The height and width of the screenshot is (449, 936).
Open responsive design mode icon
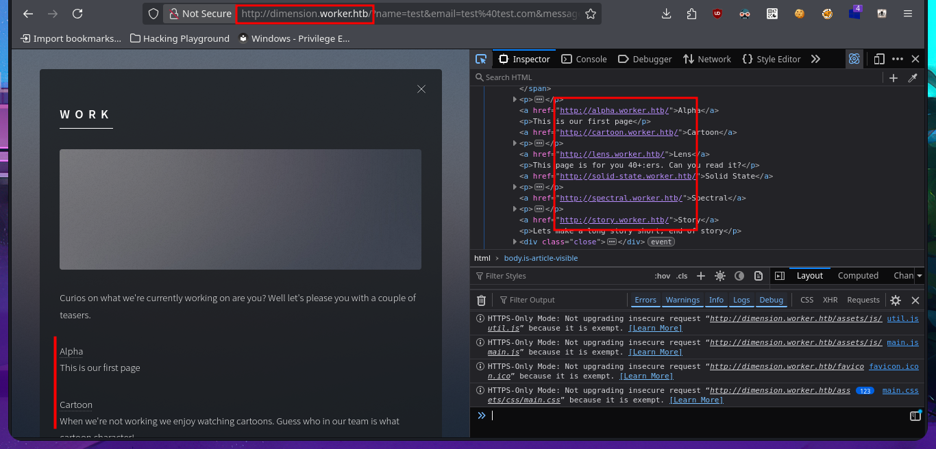[x=879, y=59]
